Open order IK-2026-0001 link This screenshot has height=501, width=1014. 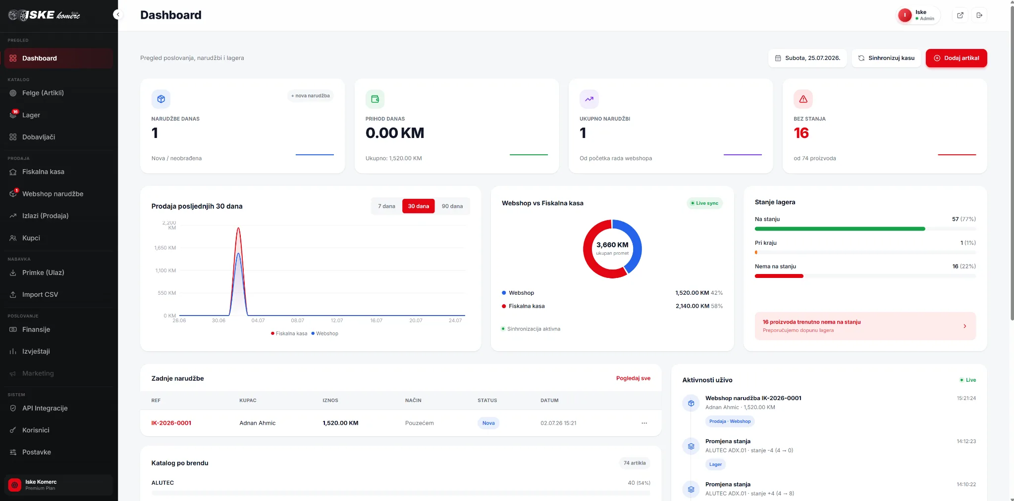171,423
